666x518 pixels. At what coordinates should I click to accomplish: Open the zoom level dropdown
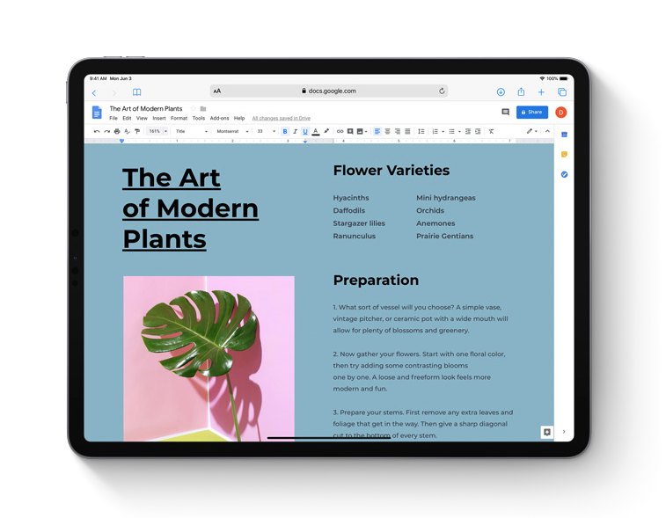[157, 132]
